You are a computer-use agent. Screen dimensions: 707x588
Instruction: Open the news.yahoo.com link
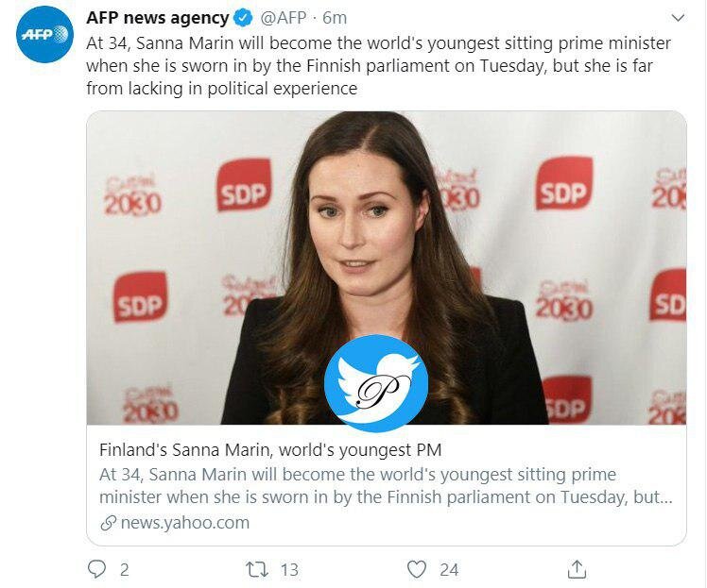tap(186, 522)
